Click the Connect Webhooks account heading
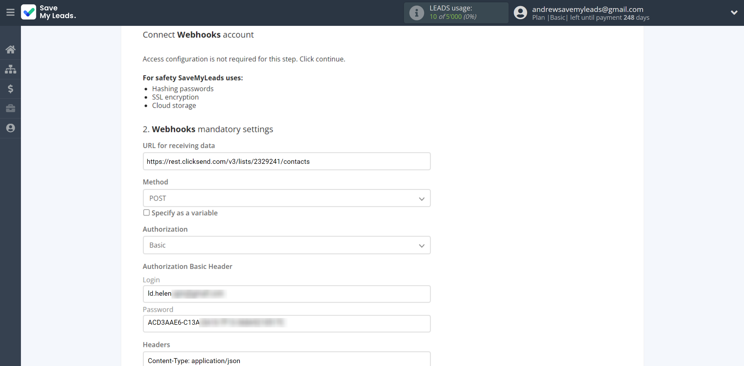The image size is (744, 366). [198, 35]
